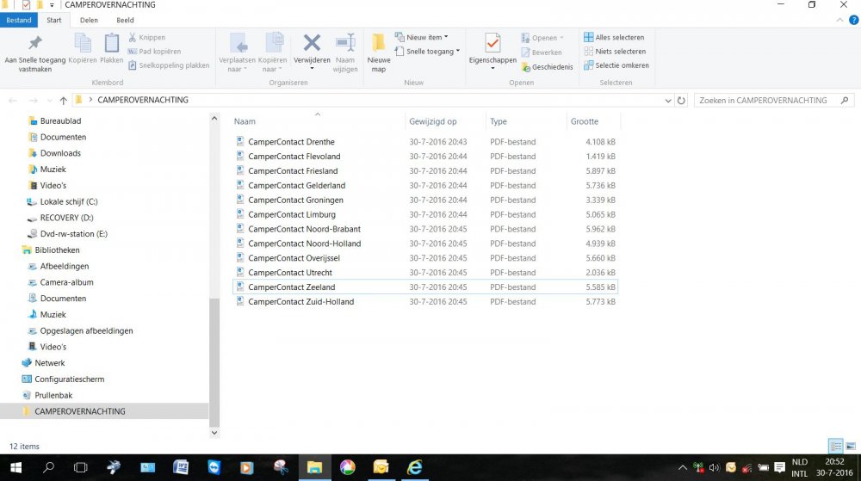Click Selectie omkeren to invert selection
The height and width of the screenshot is (481, 861).
click(x=616, y=65)
